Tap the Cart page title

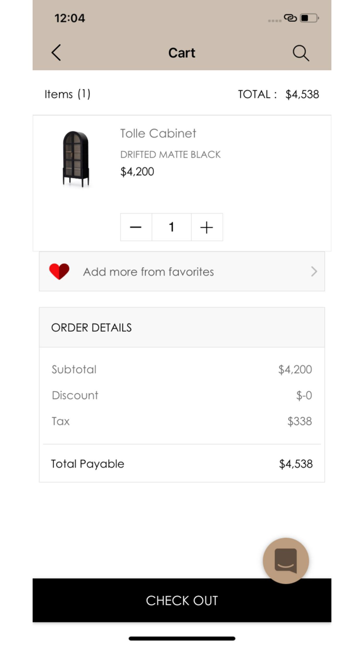click(x=181, y=53)
